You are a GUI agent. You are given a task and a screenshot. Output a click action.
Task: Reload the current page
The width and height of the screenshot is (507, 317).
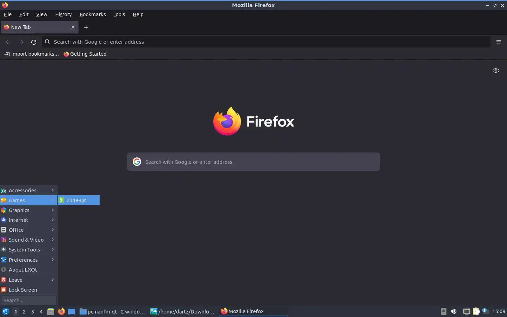click(x=34, y=42)
